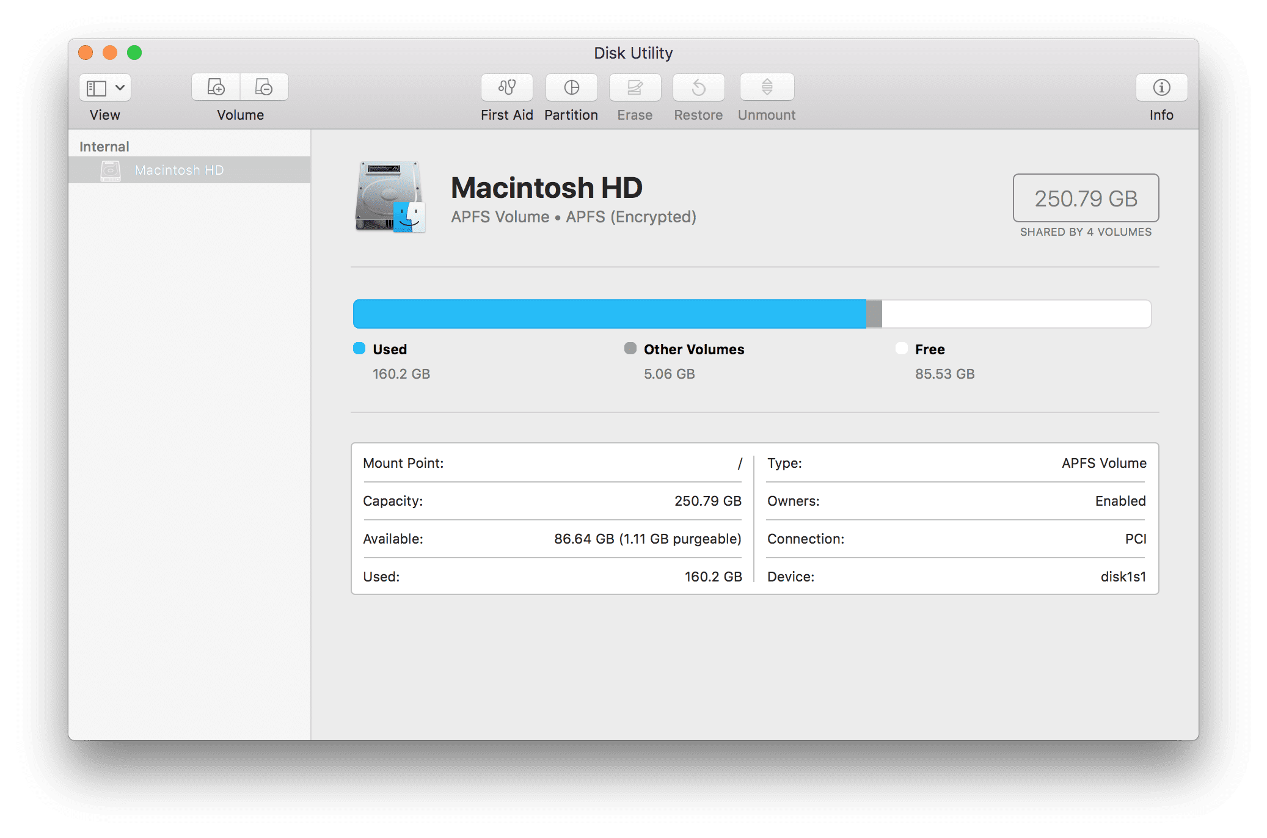Click the 'Macintosh HD' title heading
This screenshot has width=1267, height=838.
(547, 188)
